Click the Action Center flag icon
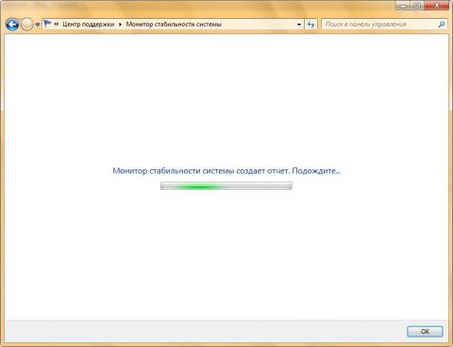 [47, 24]
